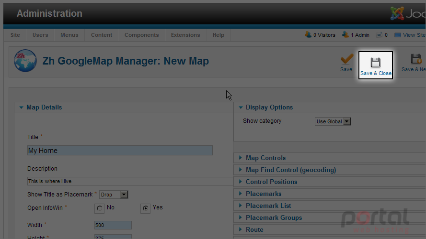Open the Users menu
This screenshot has width=426, height=239.
pos(40,35)
